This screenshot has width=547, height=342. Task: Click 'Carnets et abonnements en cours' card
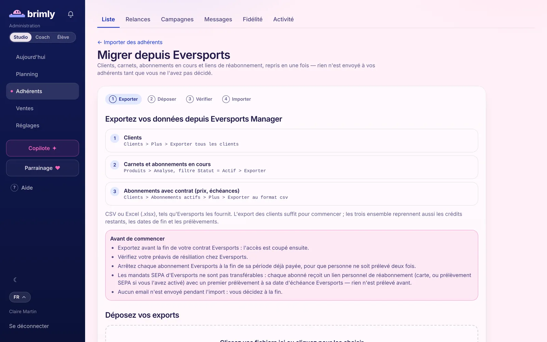pos(292,167)
